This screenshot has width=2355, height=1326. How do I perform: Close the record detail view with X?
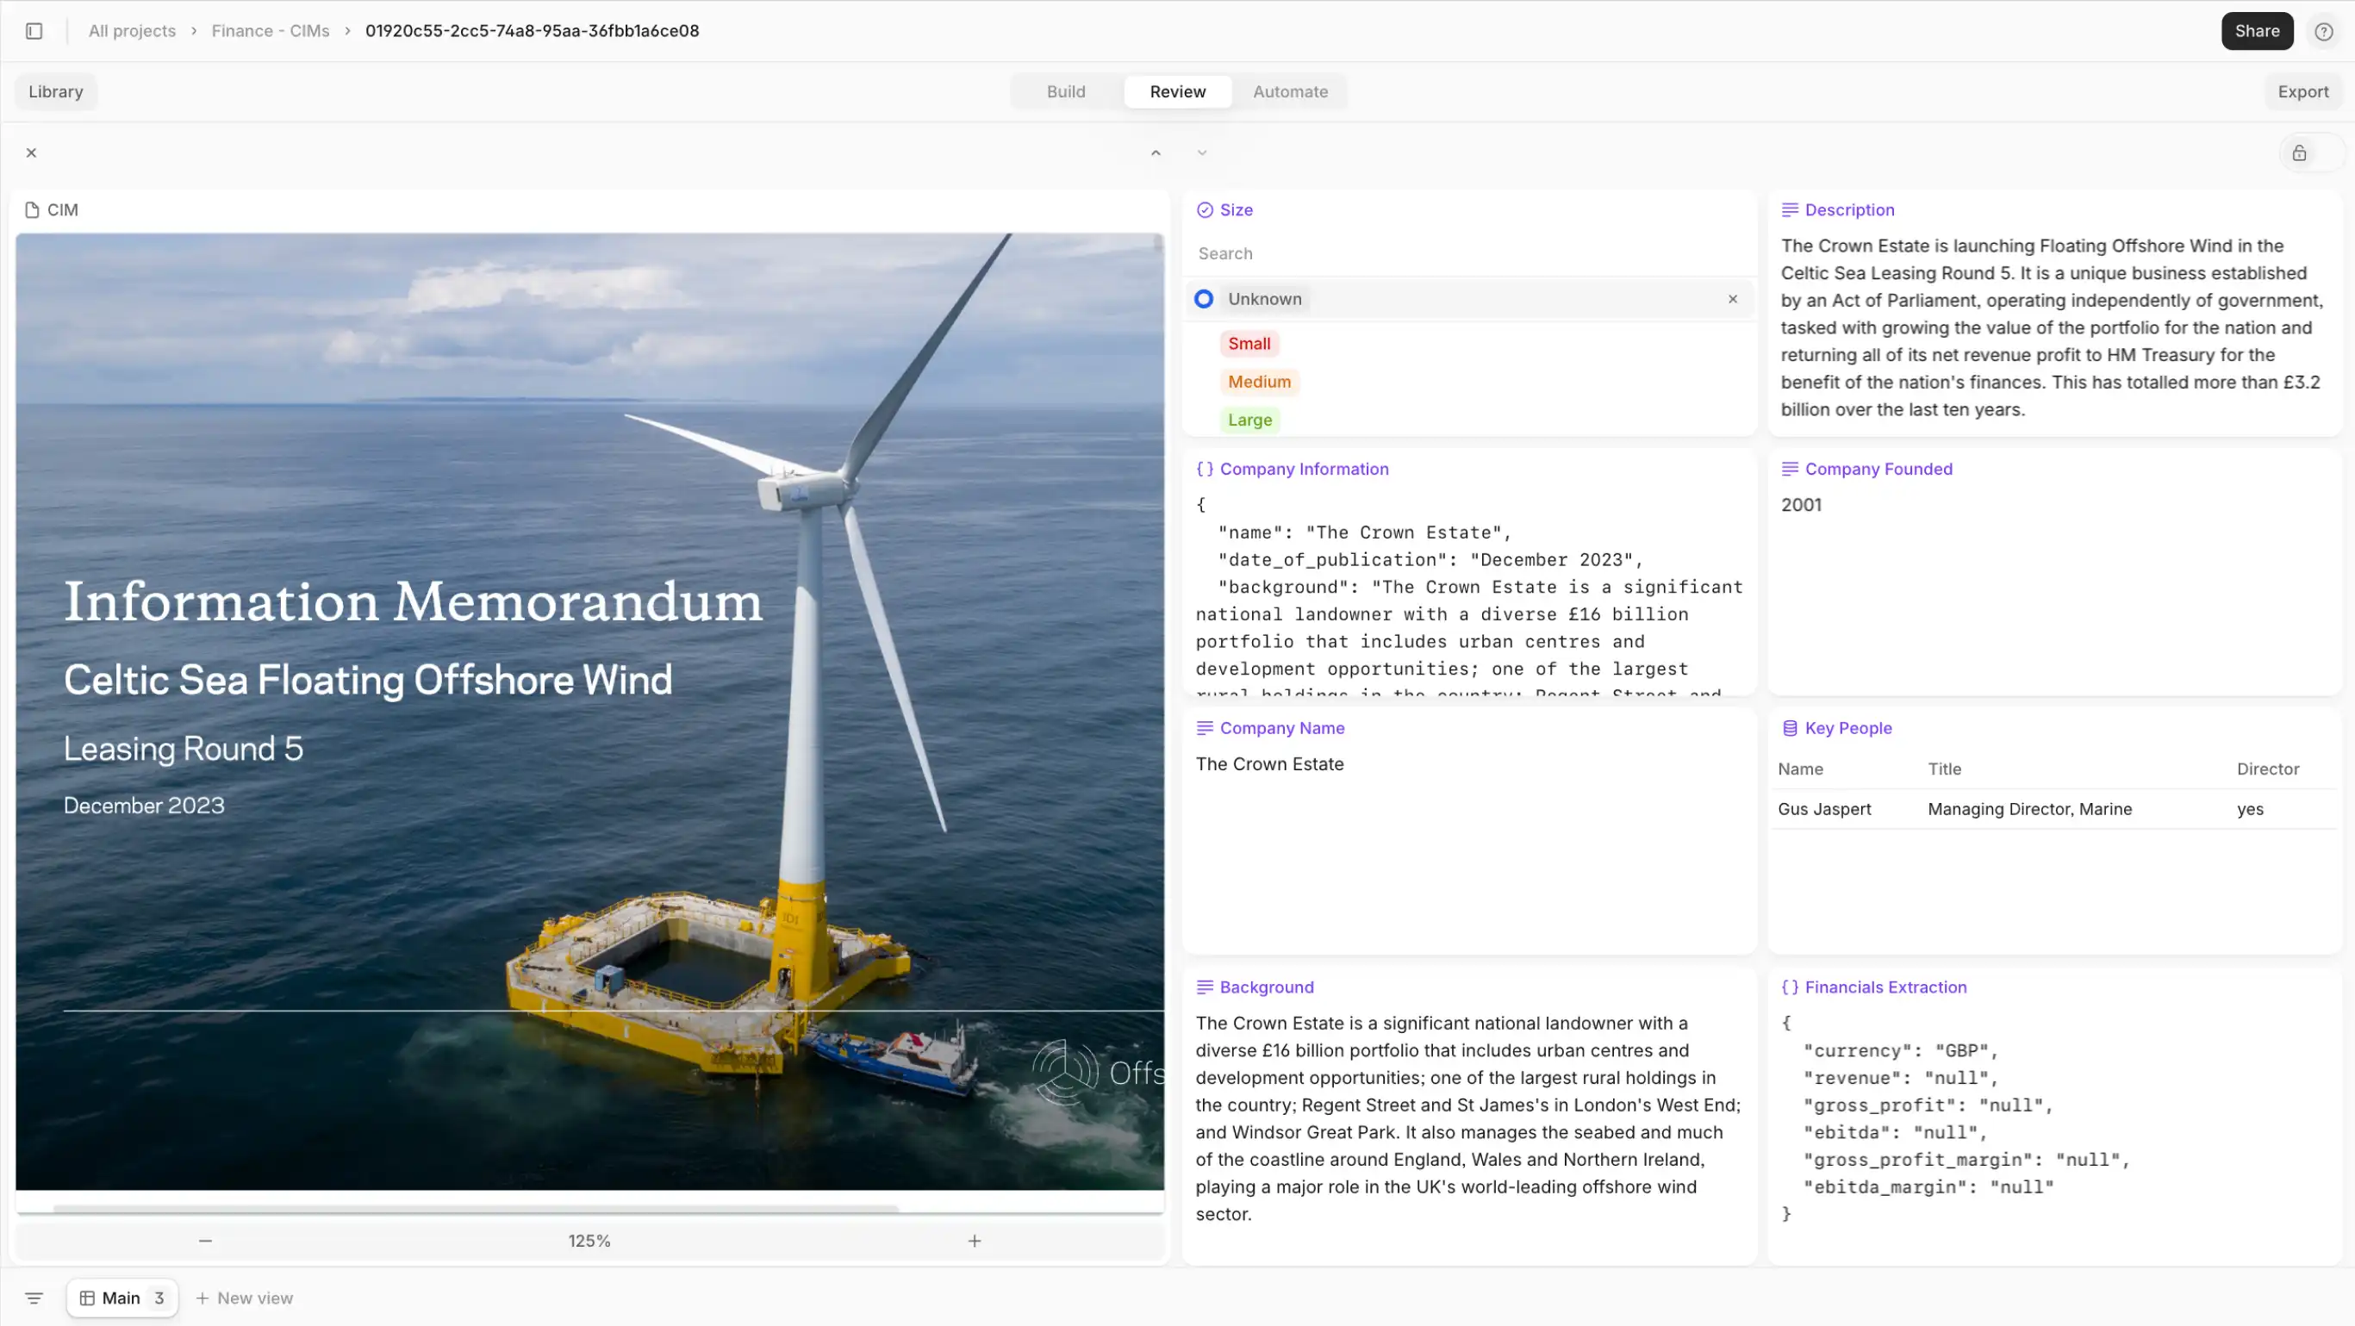point(31,153)
